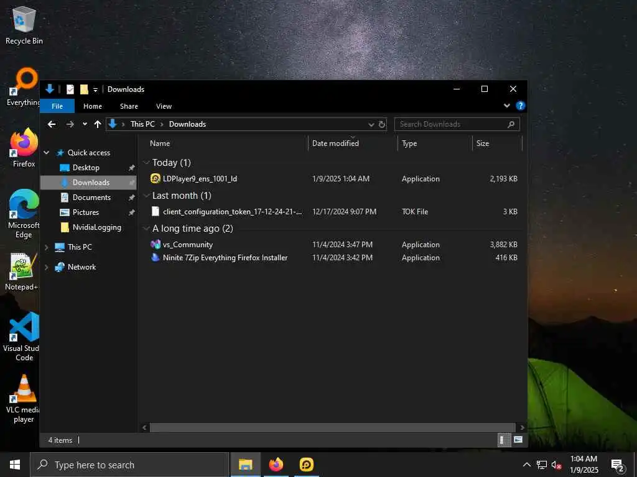
Task: Open the File menu tab
Action: point(57,106)
